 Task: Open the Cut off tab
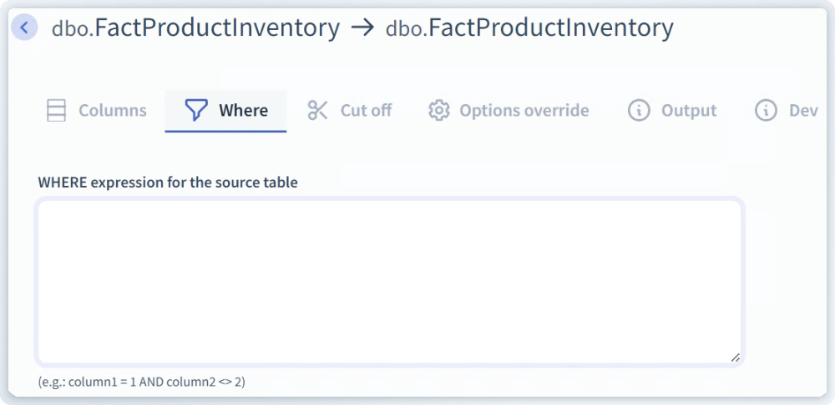(x=366, y=111)
